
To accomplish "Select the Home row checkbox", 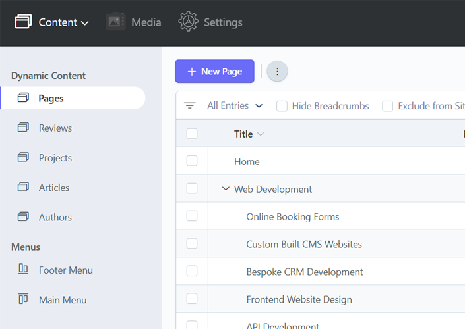I will [192, 161].
